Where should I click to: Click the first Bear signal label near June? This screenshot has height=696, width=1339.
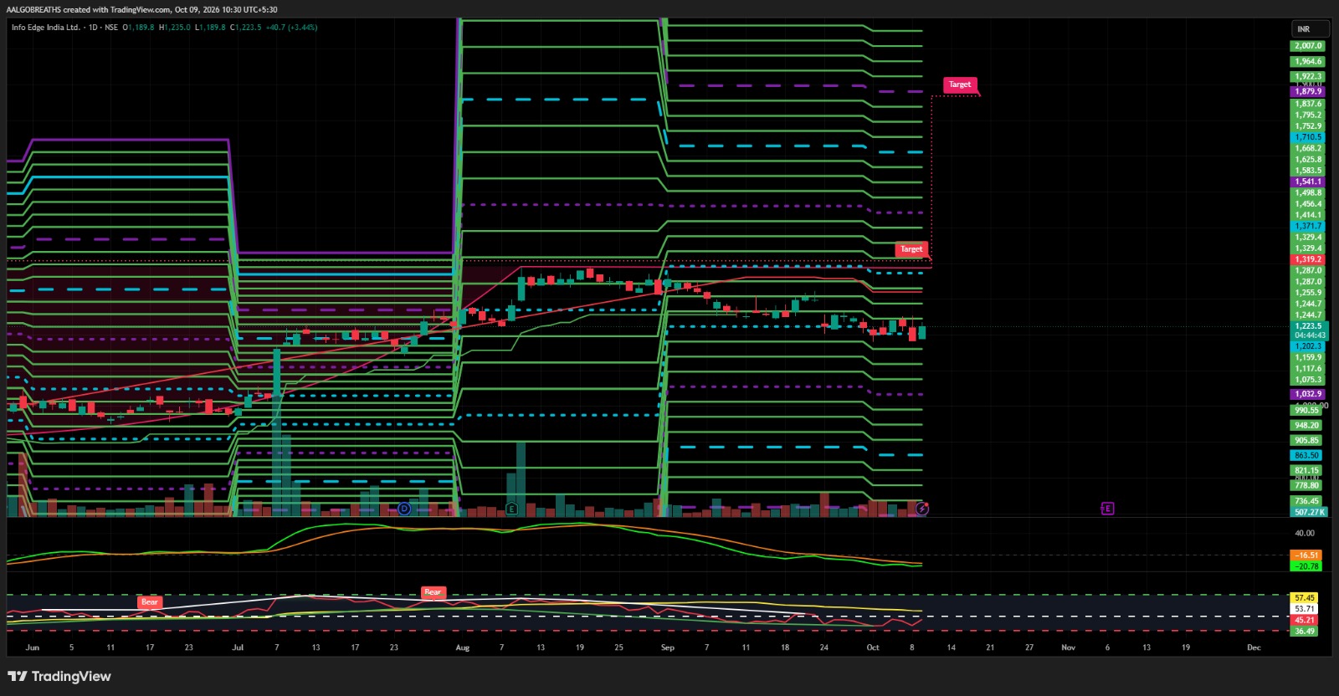pyautogui.click(x=150, y=601)
